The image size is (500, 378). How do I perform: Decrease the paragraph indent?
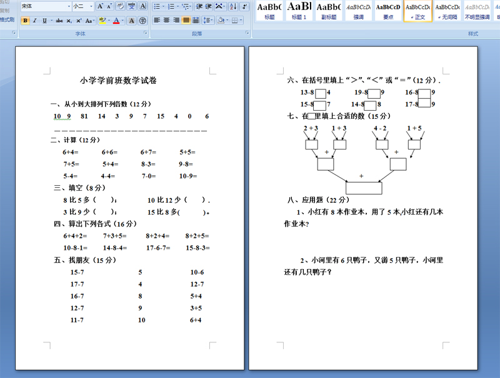click(x=199, y=6)
